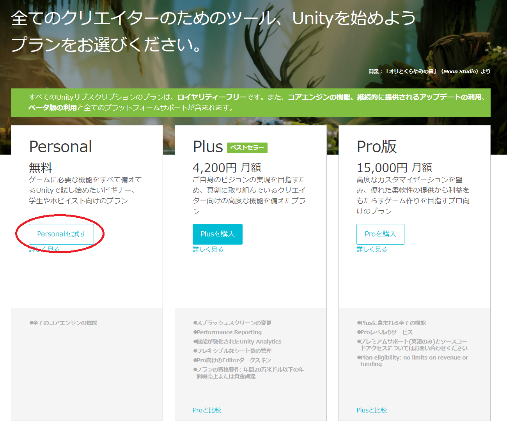Click the 'Personalを試す' button
507x430 pixels.
point(61,234)
